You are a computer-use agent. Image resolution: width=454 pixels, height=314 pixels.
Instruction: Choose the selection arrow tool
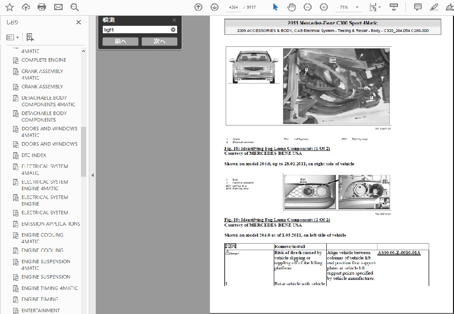[x=276, y=7]
